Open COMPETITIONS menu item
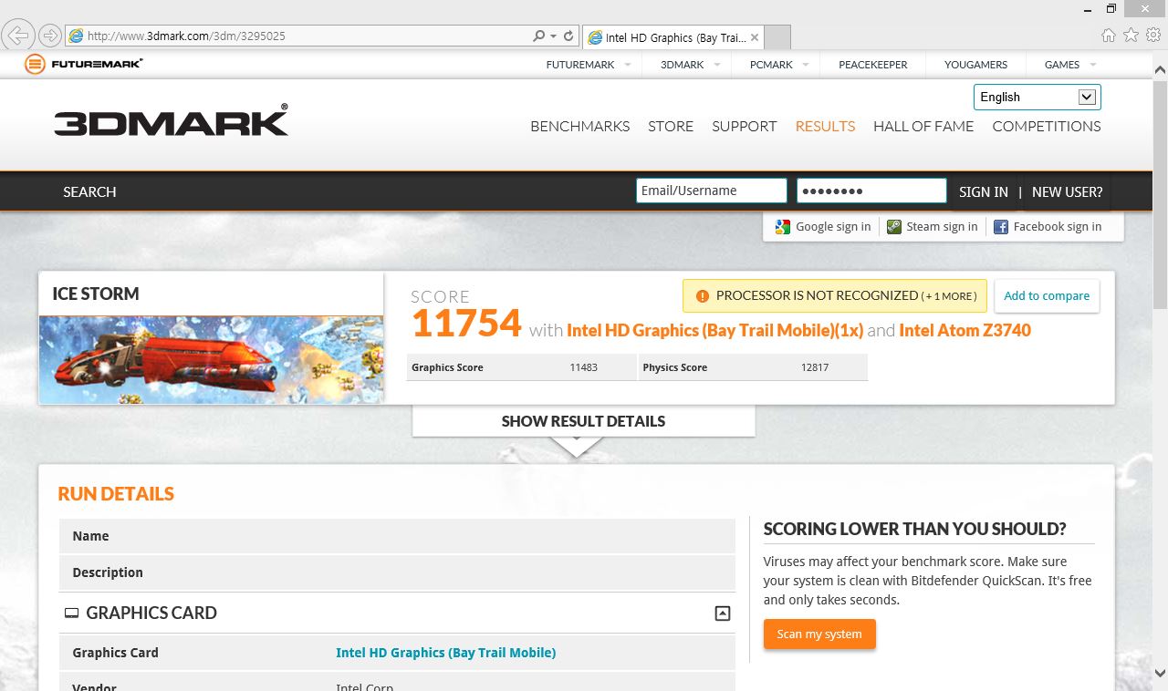The image size is (1168, 691). [x=1047, y=126]
